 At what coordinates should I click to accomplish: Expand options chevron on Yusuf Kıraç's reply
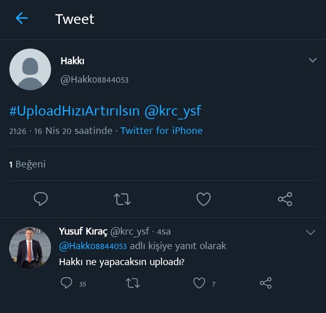[311, 232]
